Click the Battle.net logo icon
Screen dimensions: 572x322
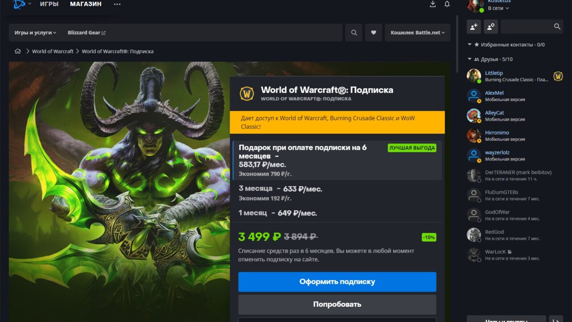[19, 4]
